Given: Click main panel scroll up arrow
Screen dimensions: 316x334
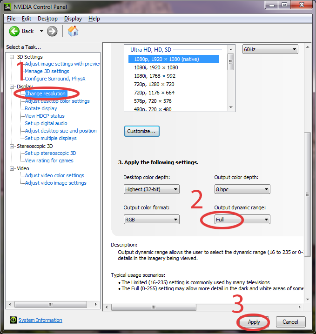Looking at the screenshot, I should [x=308, y=47].
